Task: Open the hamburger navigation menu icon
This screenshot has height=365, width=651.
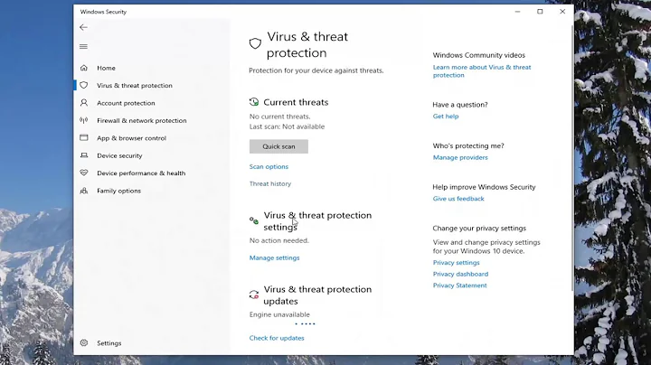Action: (x=83, y=46)
